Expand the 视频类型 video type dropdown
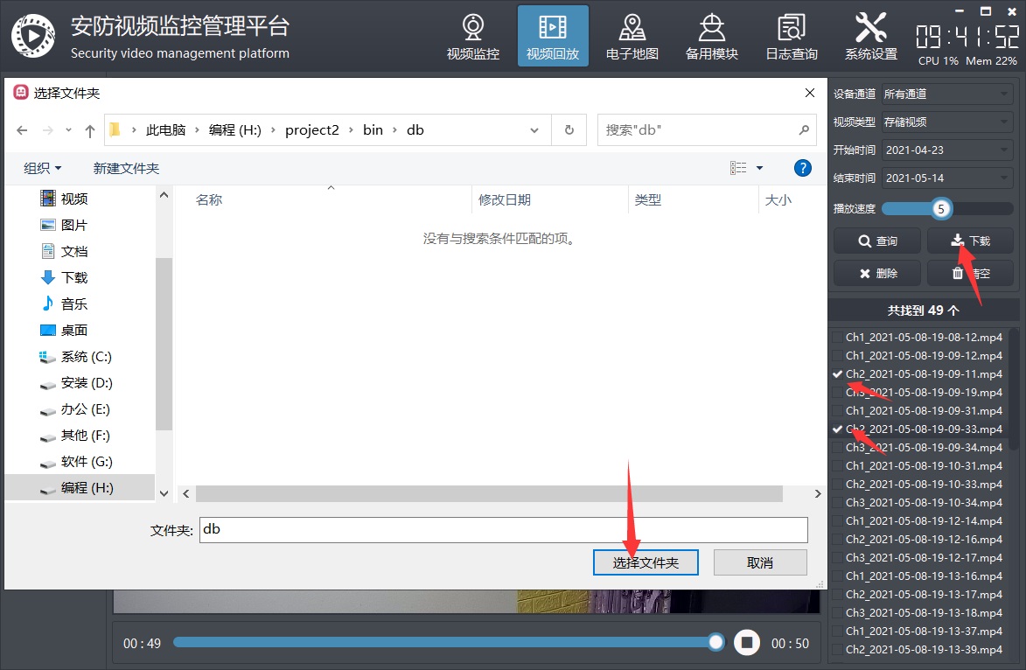1026x670 pixels. (x=947, y=122)
